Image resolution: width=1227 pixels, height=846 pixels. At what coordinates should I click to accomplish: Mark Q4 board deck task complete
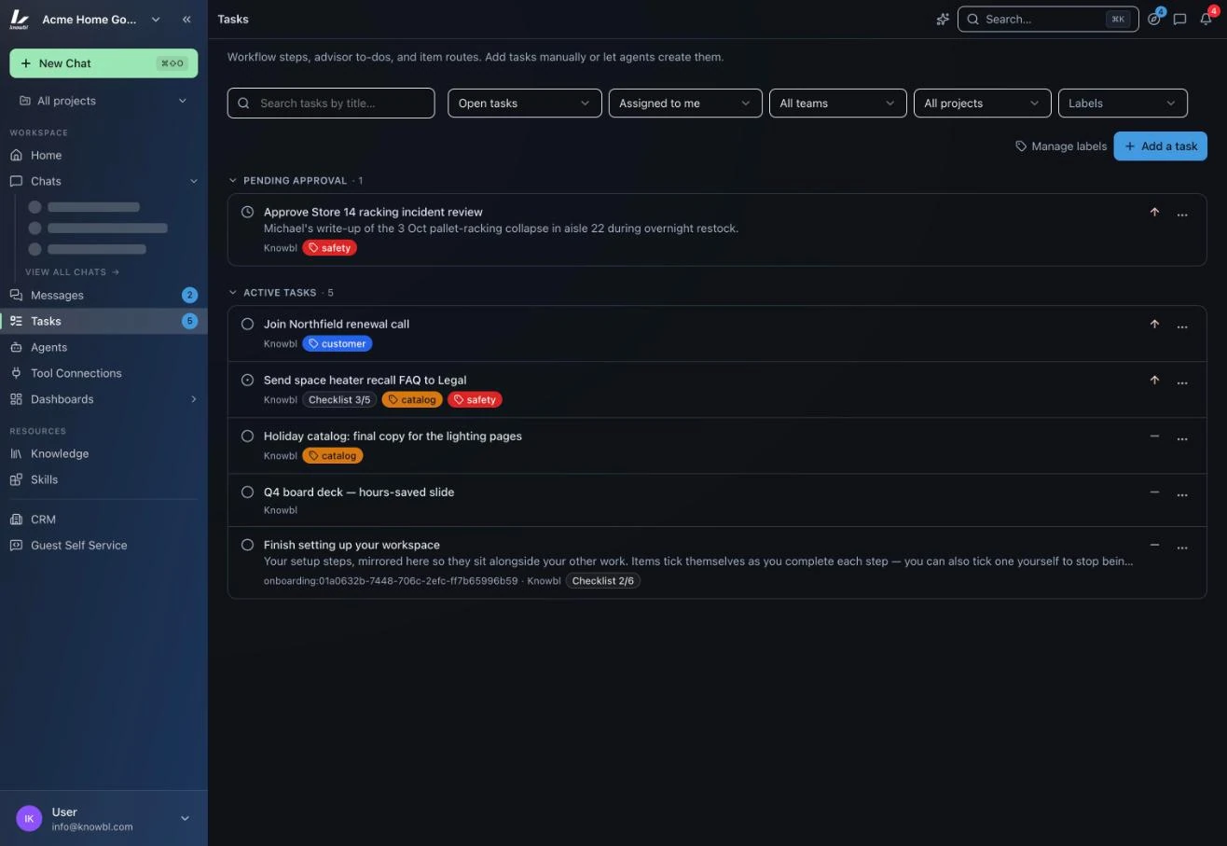[247, 492]
